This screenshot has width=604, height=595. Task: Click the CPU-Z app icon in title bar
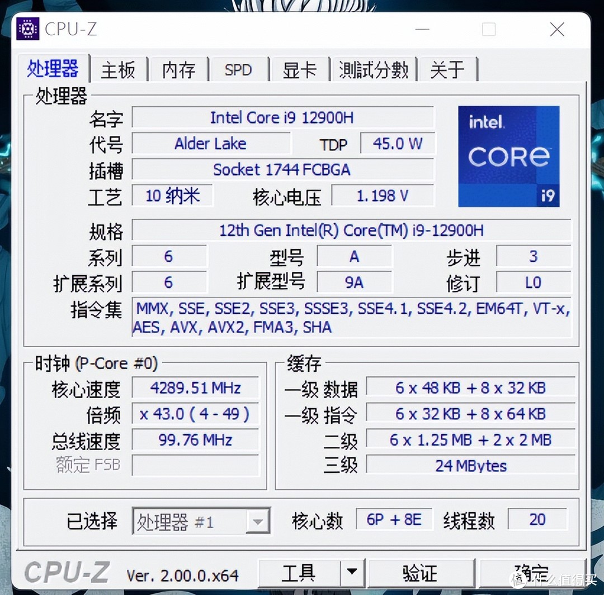click(28, 29)
